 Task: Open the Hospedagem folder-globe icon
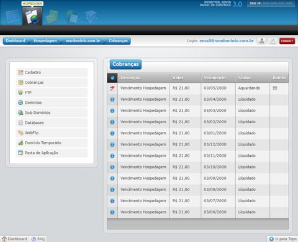click(32, 16)
